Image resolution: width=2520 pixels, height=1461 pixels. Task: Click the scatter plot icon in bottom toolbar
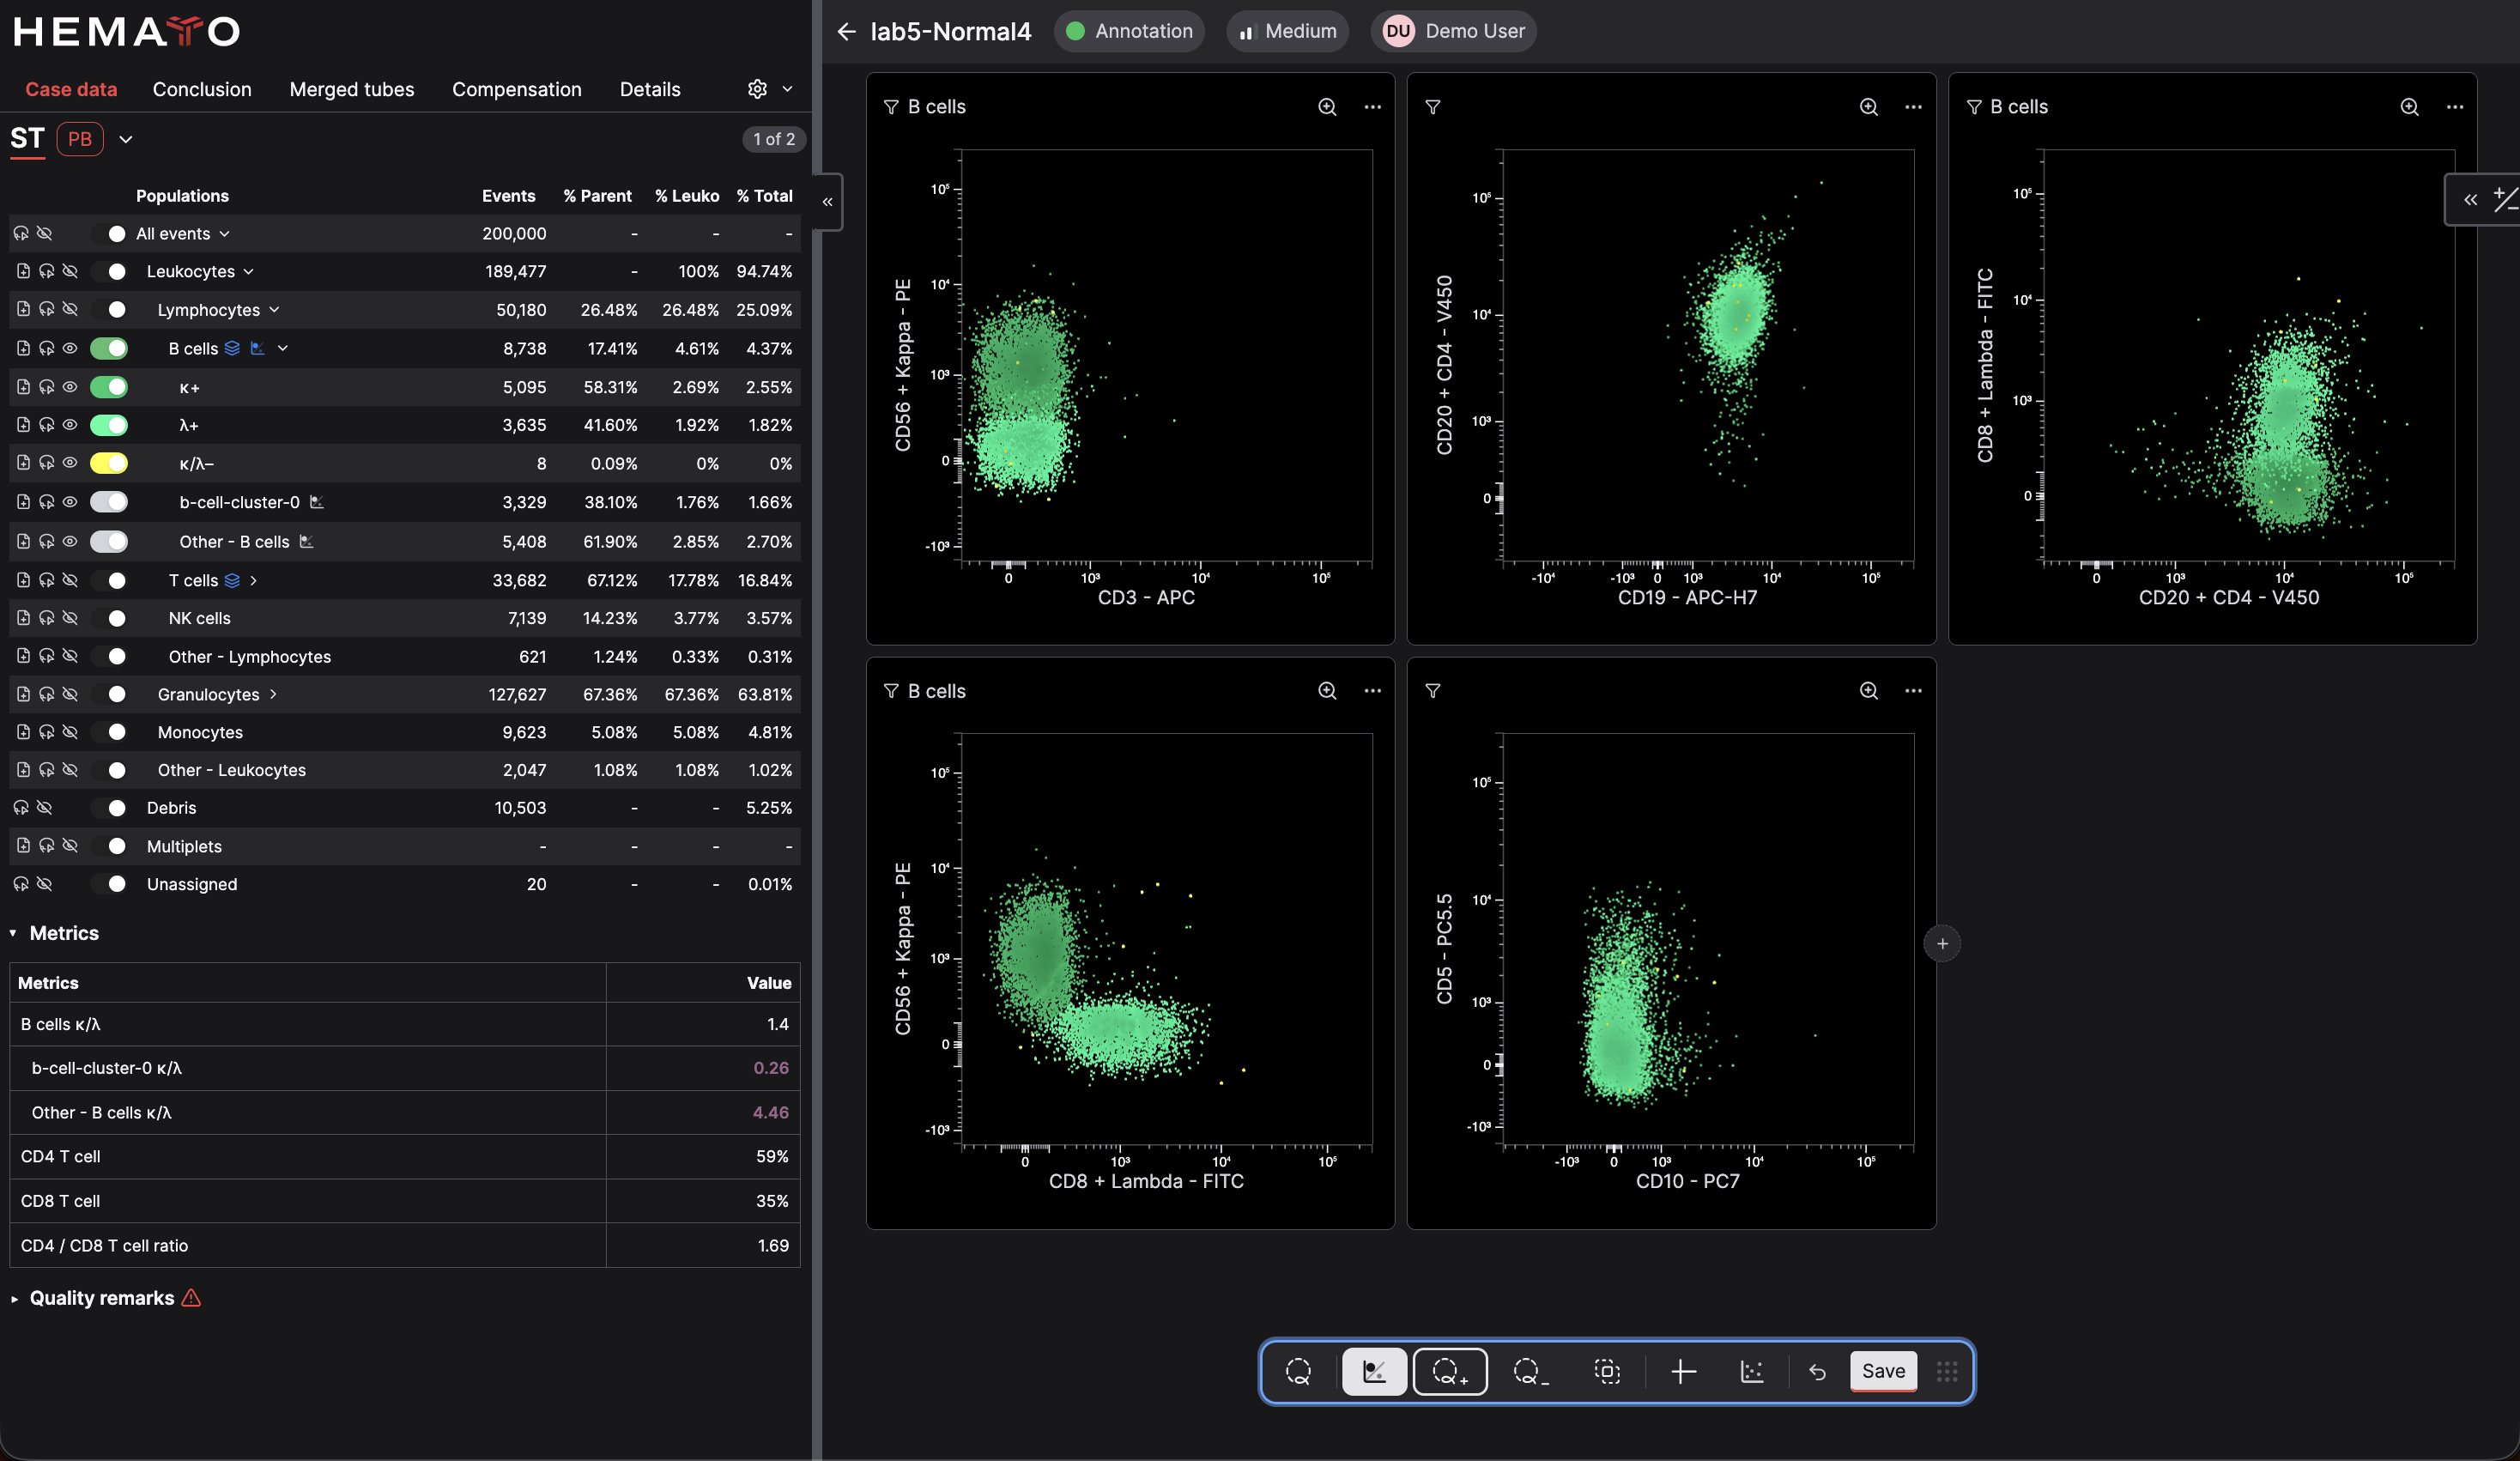point(1751,1371)
